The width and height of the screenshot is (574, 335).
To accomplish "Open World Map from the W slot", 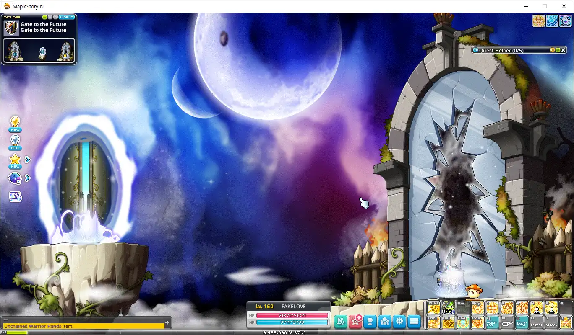I will [507, 322].
